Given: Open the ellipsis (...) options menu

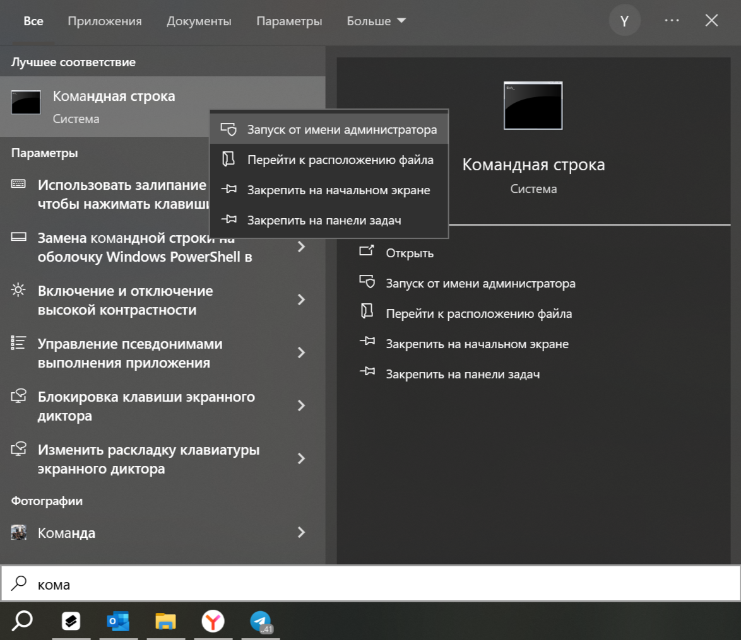Looking at the screenshot, I should tap(672, 20).
